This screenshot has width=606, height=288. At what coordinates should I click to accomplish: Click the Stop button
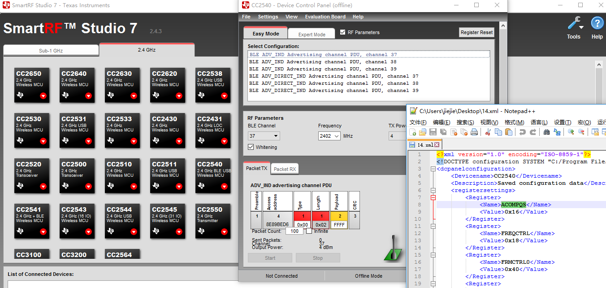pyautogui.click(x=318, y=258)
